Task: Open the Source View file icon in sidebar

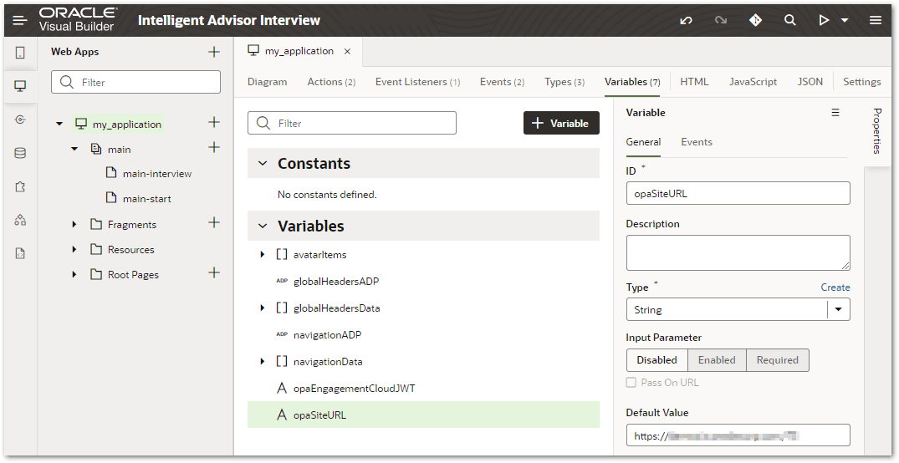Action: click(x=20, y=254)
